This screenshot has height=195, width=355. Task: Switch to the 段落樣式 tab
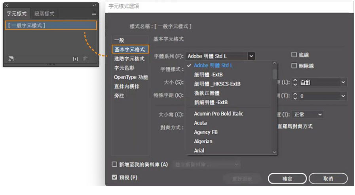pos(44,13)
